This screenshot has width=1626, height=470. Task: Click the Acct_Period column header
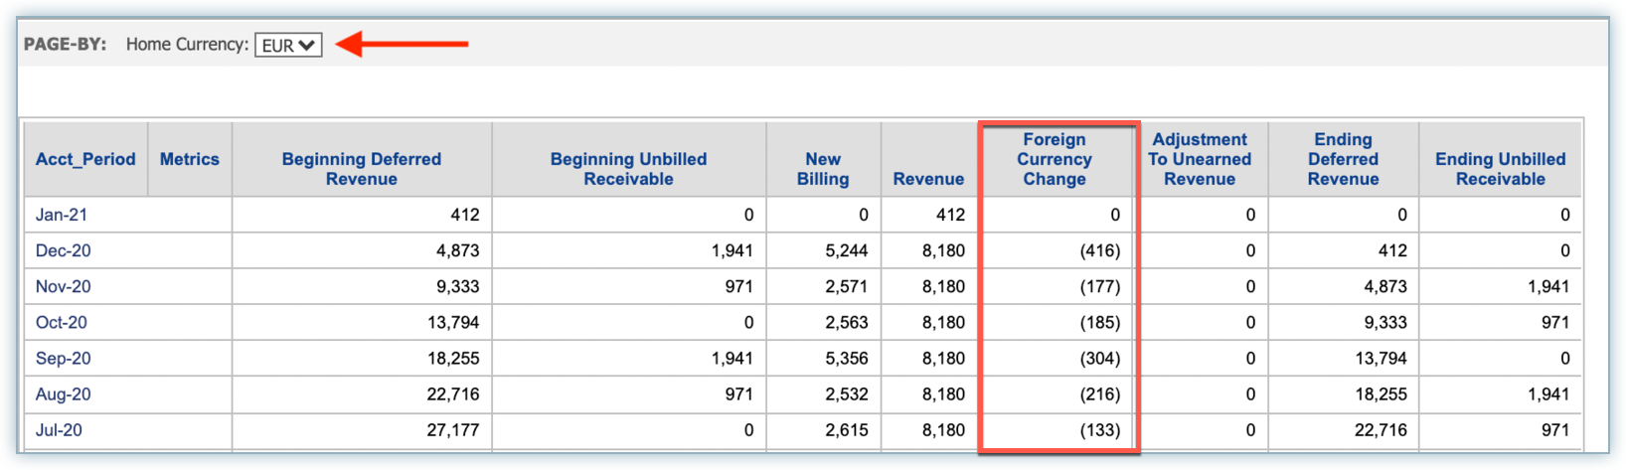(x=85, y=159)
